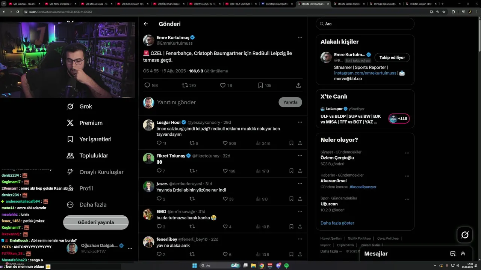Share the Losgar Hool reply
This screenshot has width=481, height=270.
pyautogui.click(x=300, y=143)
